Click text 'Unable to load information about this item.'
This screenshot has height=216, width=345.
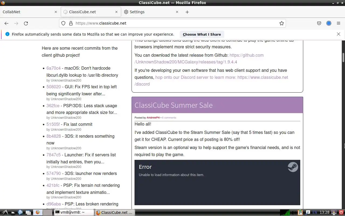(x=171, y=175)
